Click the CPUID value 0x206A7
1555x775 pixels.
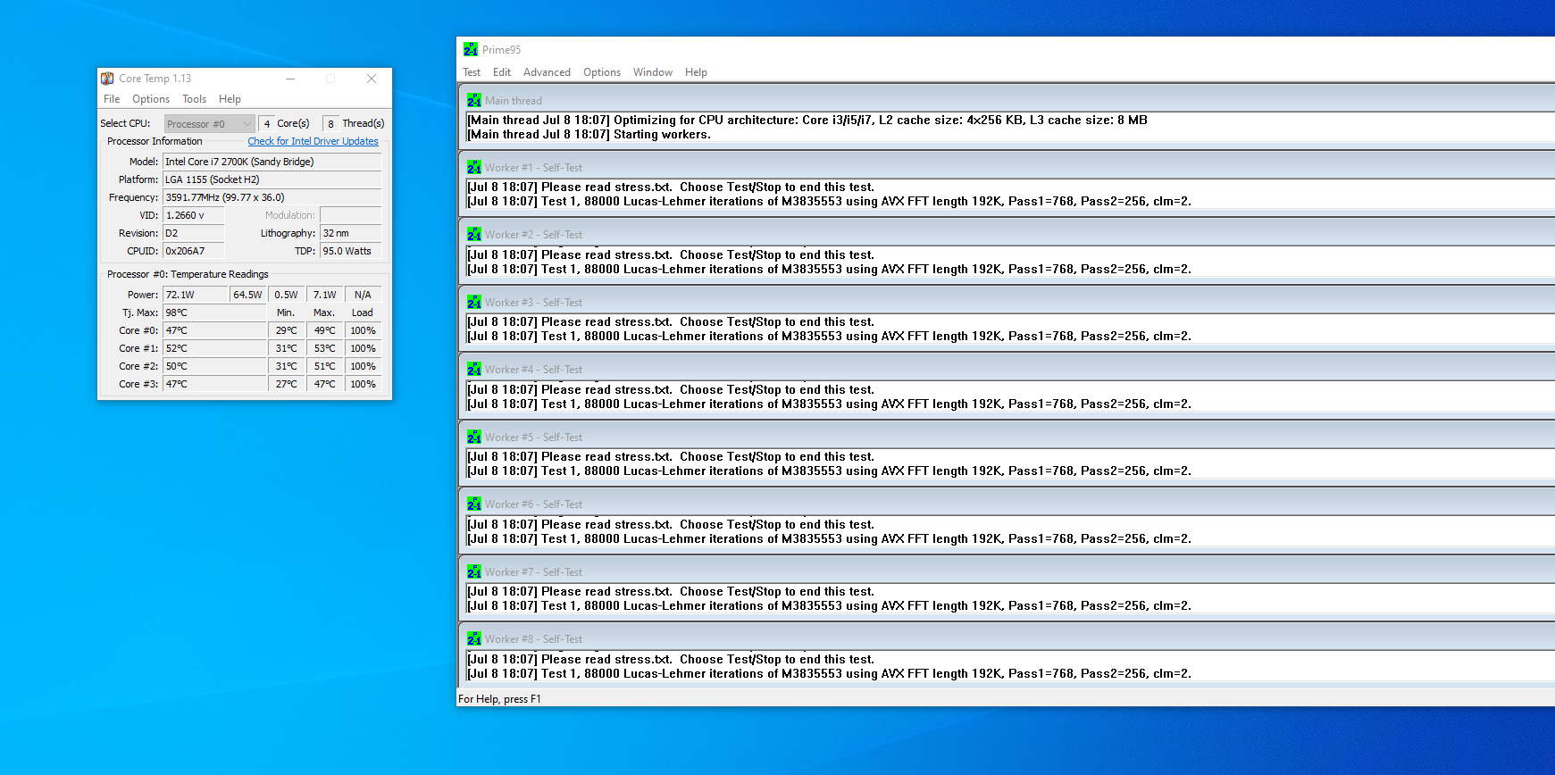pos(193,251)
